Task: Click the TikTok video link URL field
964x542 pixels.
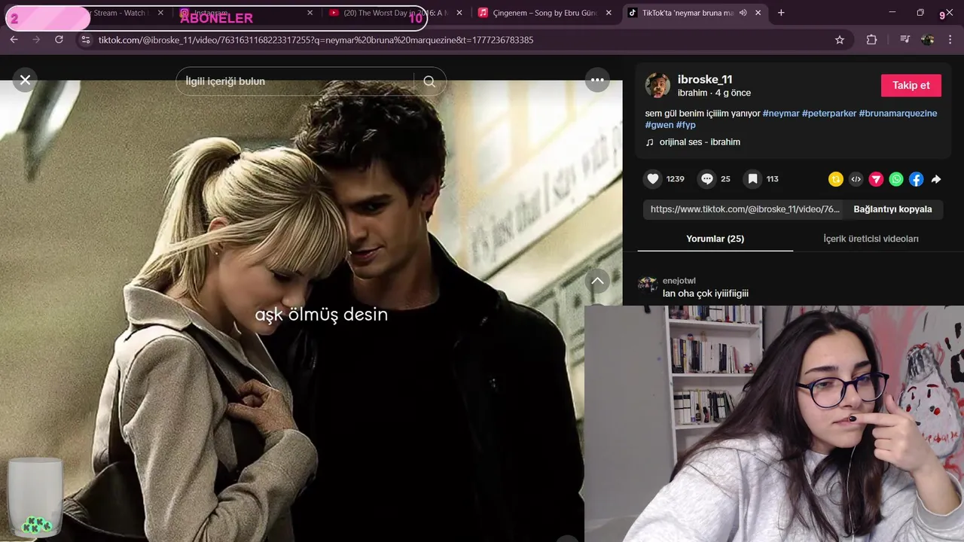Action: click(x=745, y=209)
